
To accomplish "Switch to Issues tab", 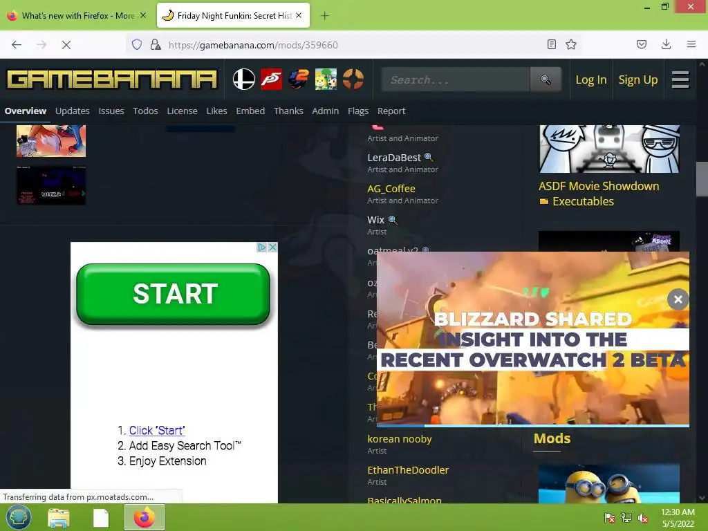I will [x=111, y=111].
